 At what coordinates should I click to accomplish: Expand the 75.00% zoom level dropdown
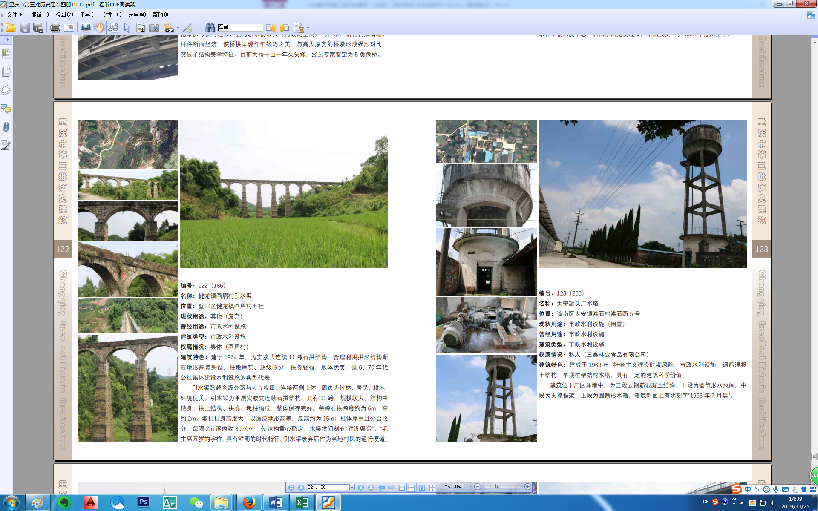coord(470,487)
